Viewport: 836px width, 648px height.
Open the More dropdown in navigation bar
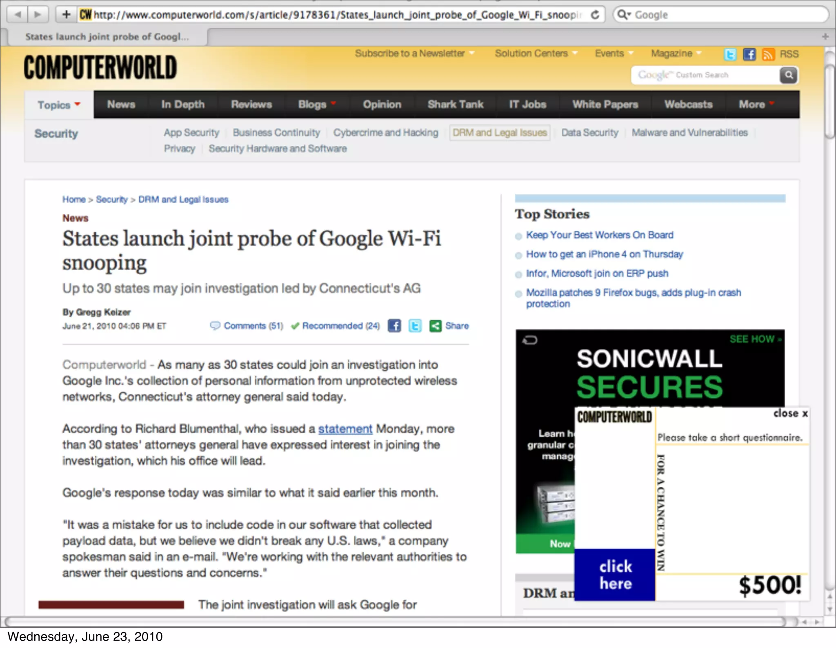coord(756,105)
